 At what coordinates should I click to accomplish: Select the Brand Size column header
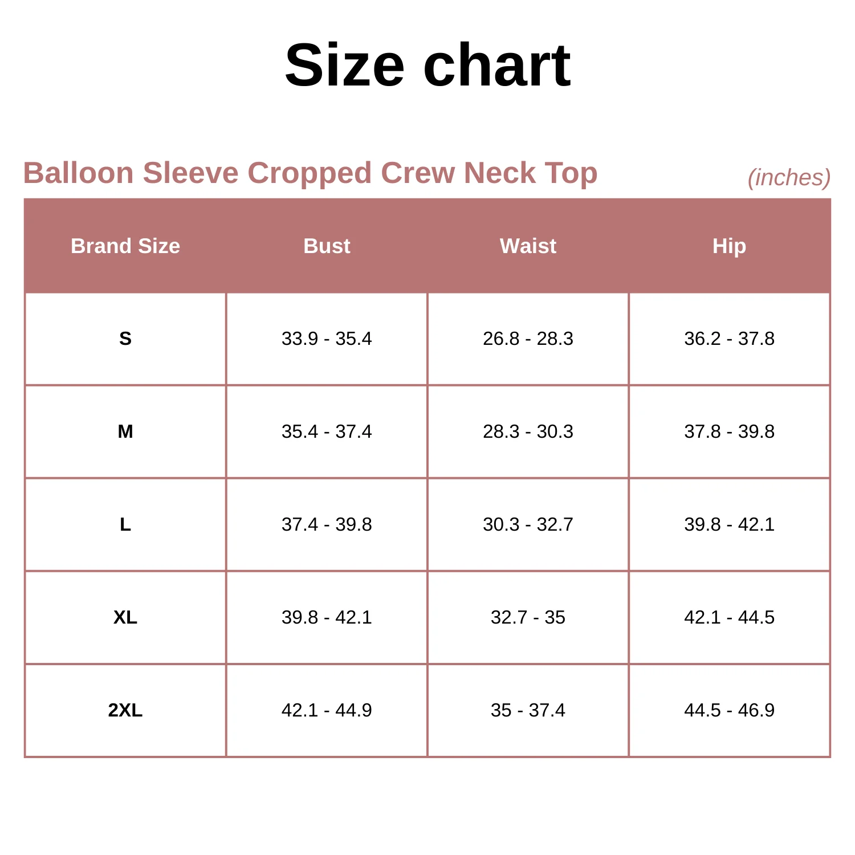125,246
